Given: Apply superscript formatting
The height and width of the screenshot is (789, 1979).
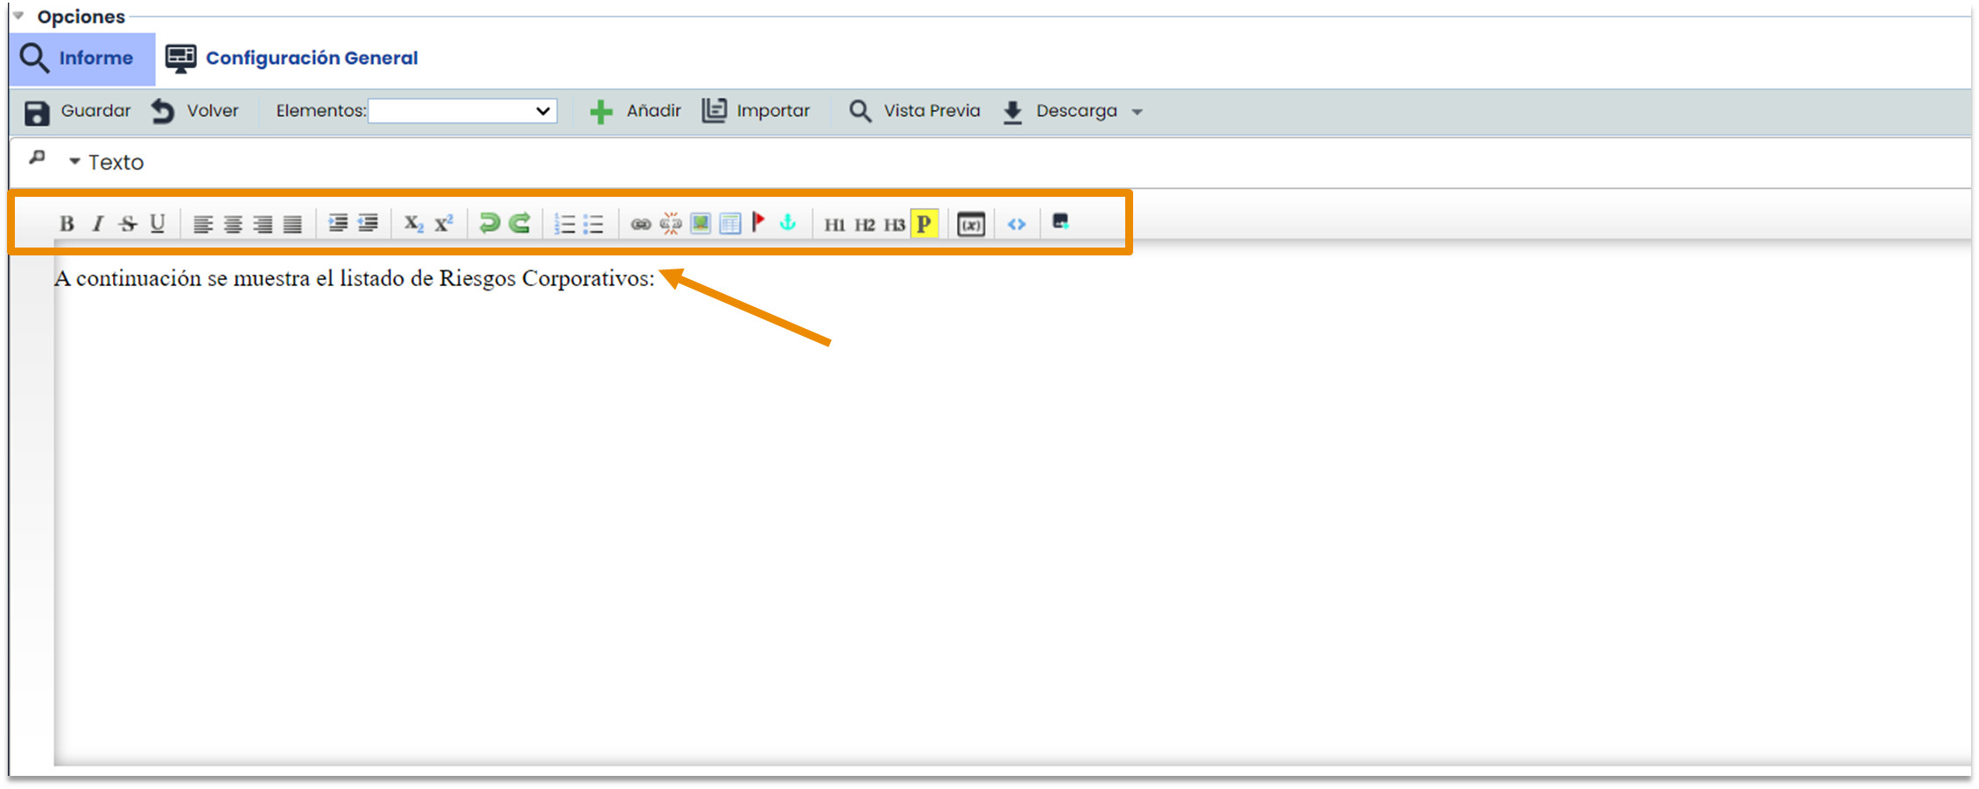Looking at the screenshot, I should 444,223.
